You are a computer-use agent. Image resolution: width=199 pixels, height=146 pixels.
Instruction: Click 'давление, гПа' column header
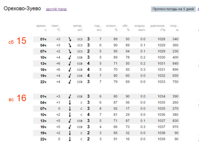[x=158, y=28]
